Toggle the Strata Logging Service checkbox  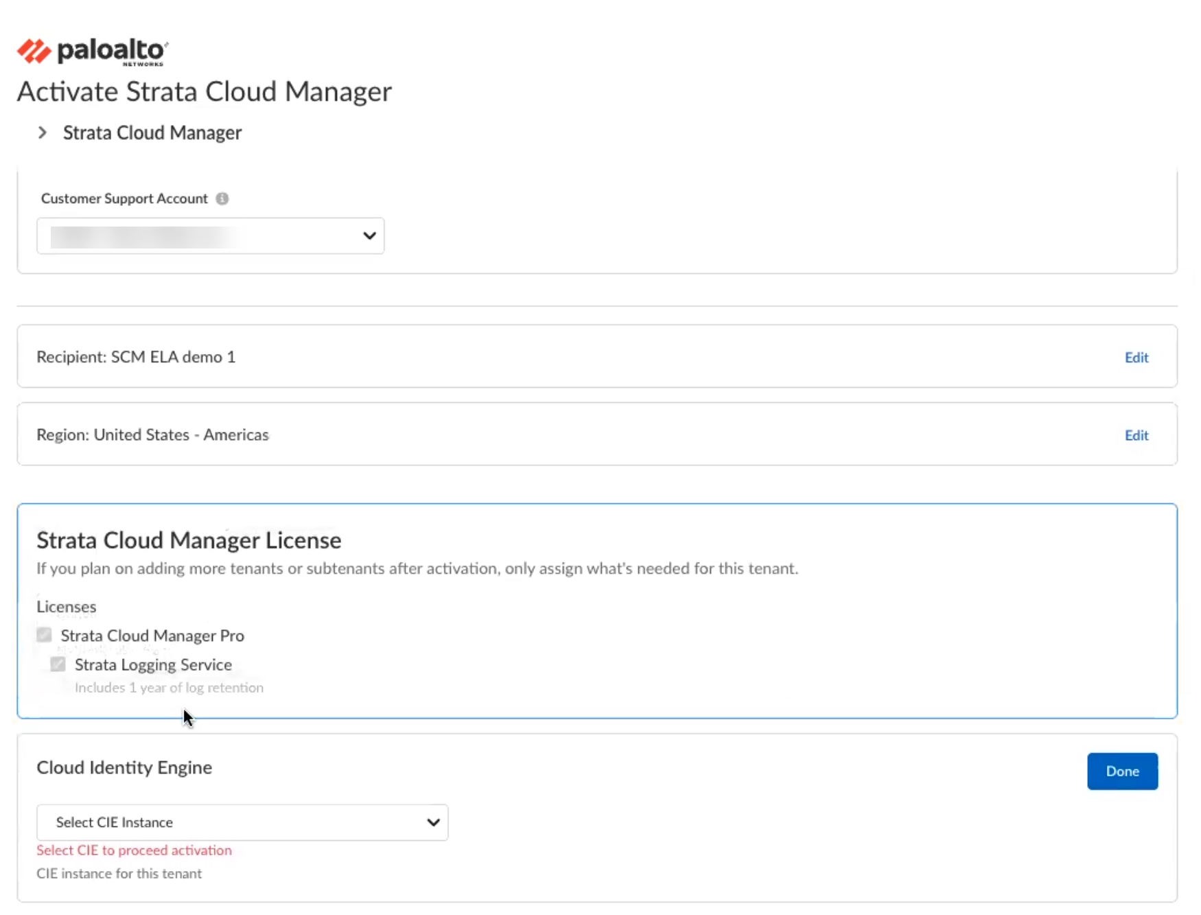point(58,664)
